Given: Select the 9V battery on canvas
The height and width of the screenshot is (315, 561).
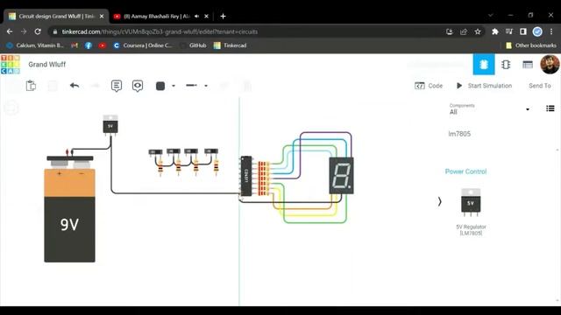Looking at the screenshot, I should (70, 210).
